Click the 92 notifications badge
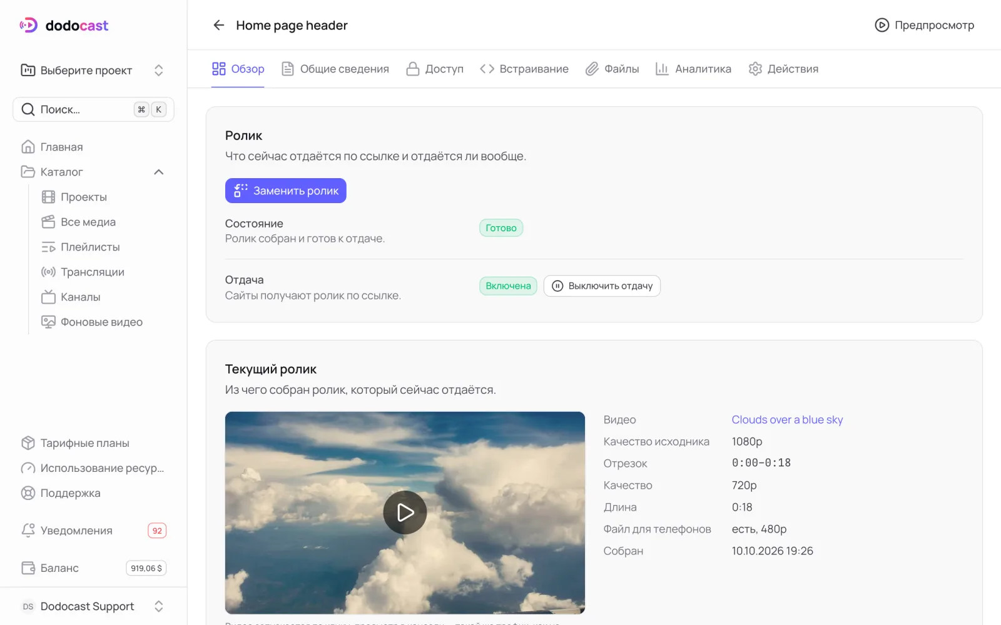Screen dimensions: 1001x625 (x=157, y=531)
